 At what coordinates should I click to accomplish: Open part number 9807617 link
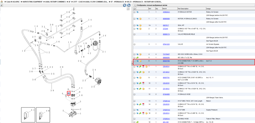[166, 25]
